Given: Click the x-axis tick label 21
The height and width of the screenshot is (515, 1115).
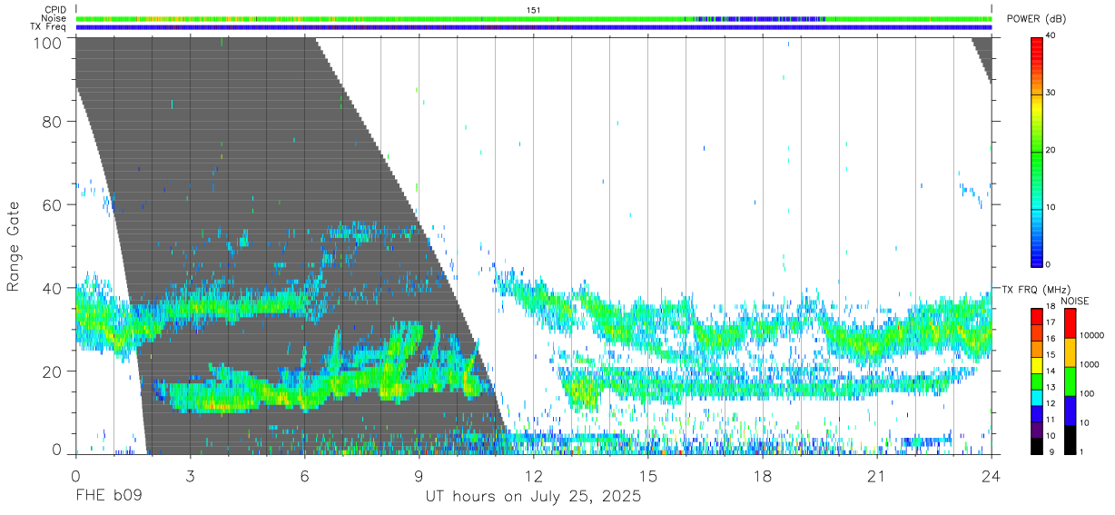Looking at the screenshot, I should pyautogui.click(x=877, y=475).
